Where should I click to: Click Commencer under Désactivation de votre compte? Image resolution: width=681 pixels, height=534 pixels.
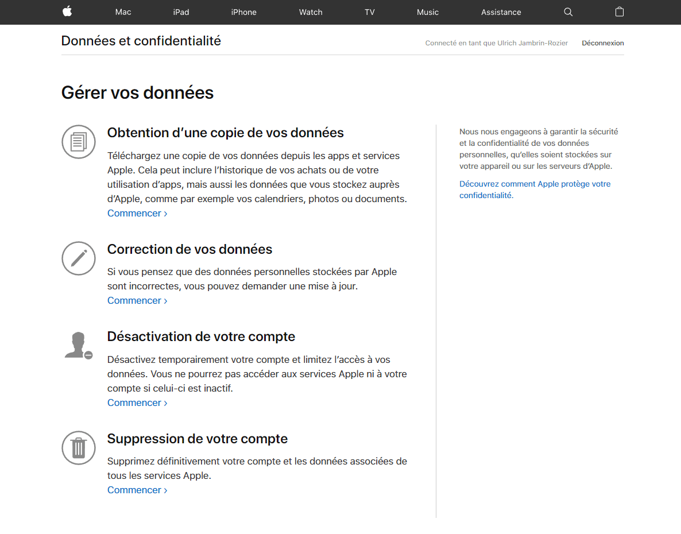point(137,403)
